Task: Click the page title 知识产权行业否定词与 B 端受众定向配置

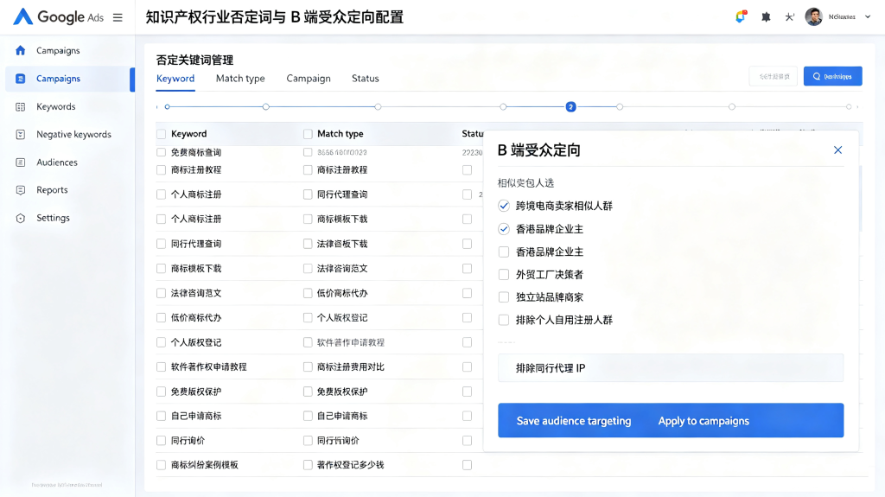Action: coord(274,17)
